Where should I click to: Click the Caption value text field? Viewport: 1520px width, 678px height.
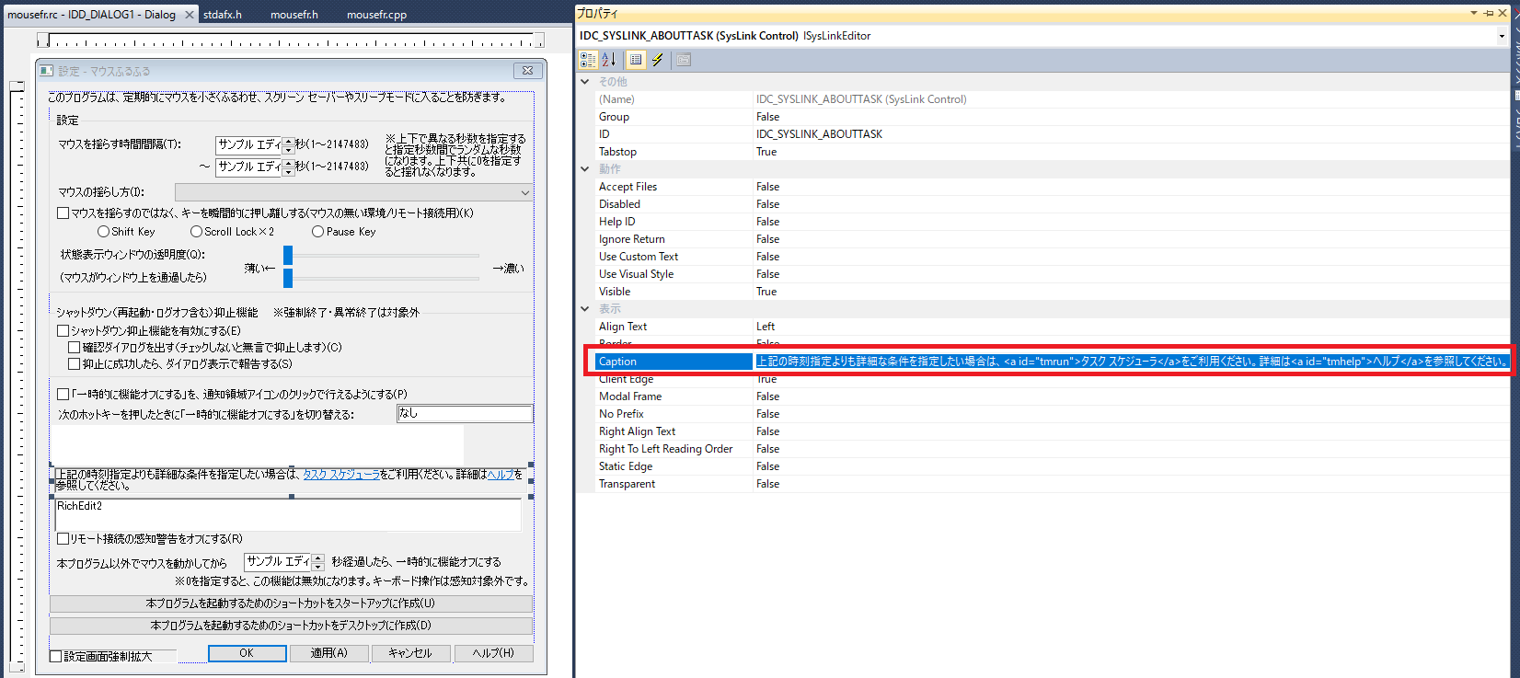(1132, 362)
